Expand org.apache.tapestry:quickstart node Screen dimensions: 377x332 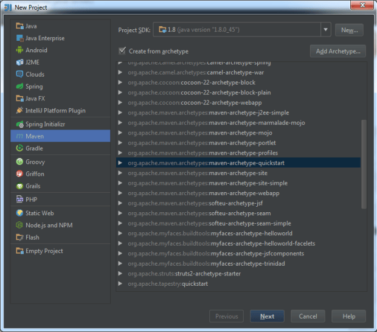click(120, 284)
